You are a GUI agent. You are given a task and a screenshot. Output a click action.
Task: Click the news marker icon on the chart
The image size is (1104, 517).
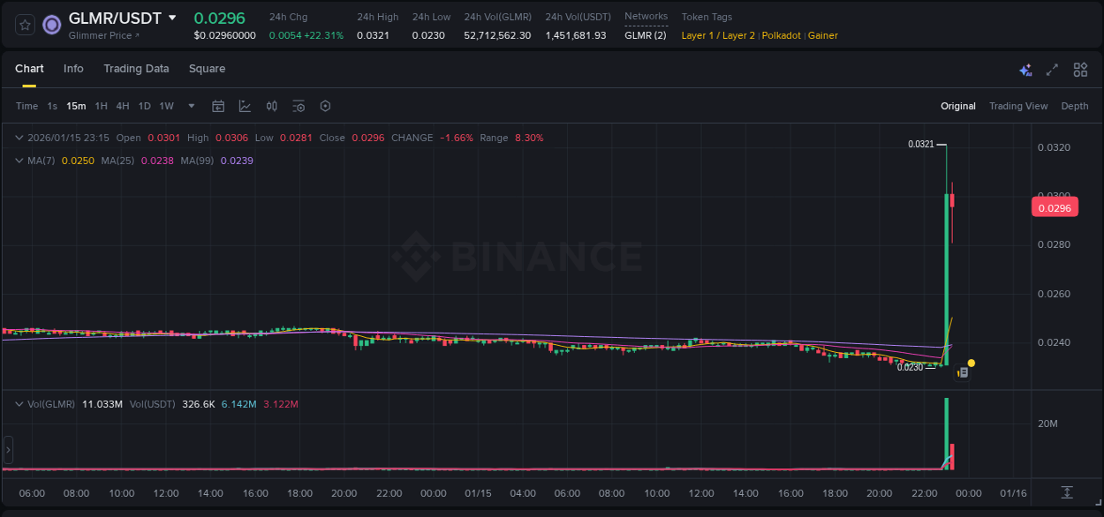[963, 371]
